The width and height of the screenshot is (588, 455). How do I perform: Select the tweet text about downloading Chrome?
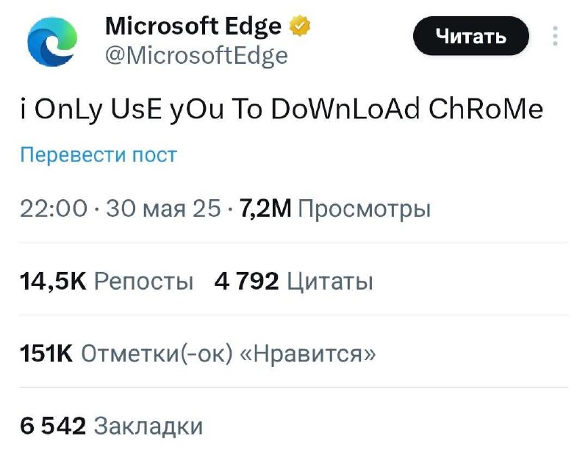pyautogui.click(x=282, y=109)
